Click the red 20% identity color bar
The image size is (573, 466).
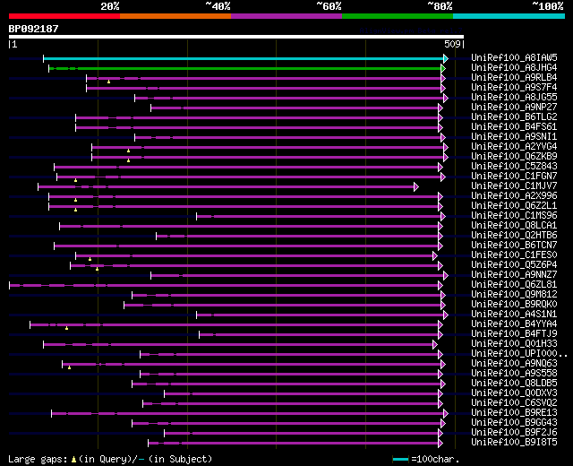pyautogui.click(x=64, y=16)
